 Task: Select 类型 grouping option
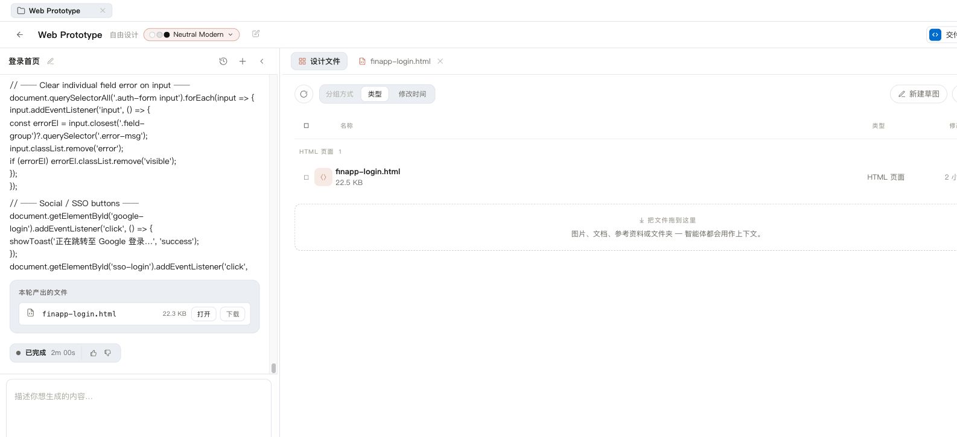click(x=375, y=94)
